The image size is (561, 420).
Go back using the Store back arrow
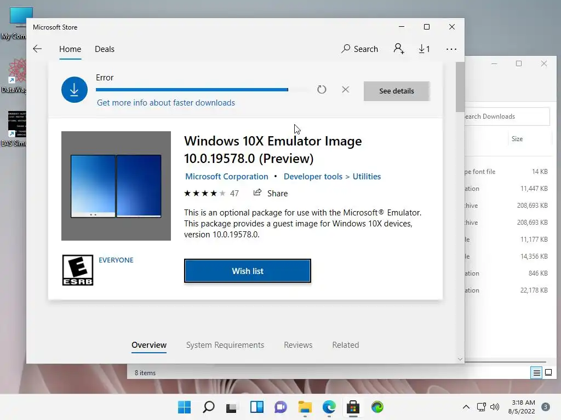tap(37, 49)
